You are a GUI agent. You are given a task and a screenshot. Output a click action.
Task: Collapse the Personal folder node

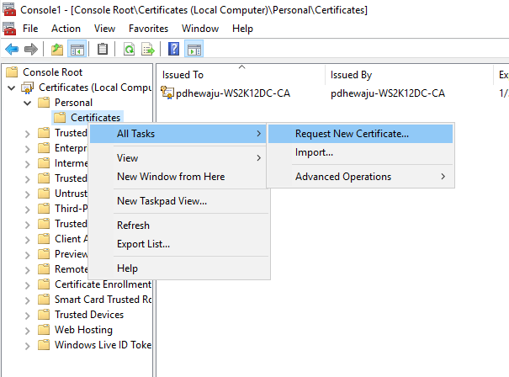point(28,104)
